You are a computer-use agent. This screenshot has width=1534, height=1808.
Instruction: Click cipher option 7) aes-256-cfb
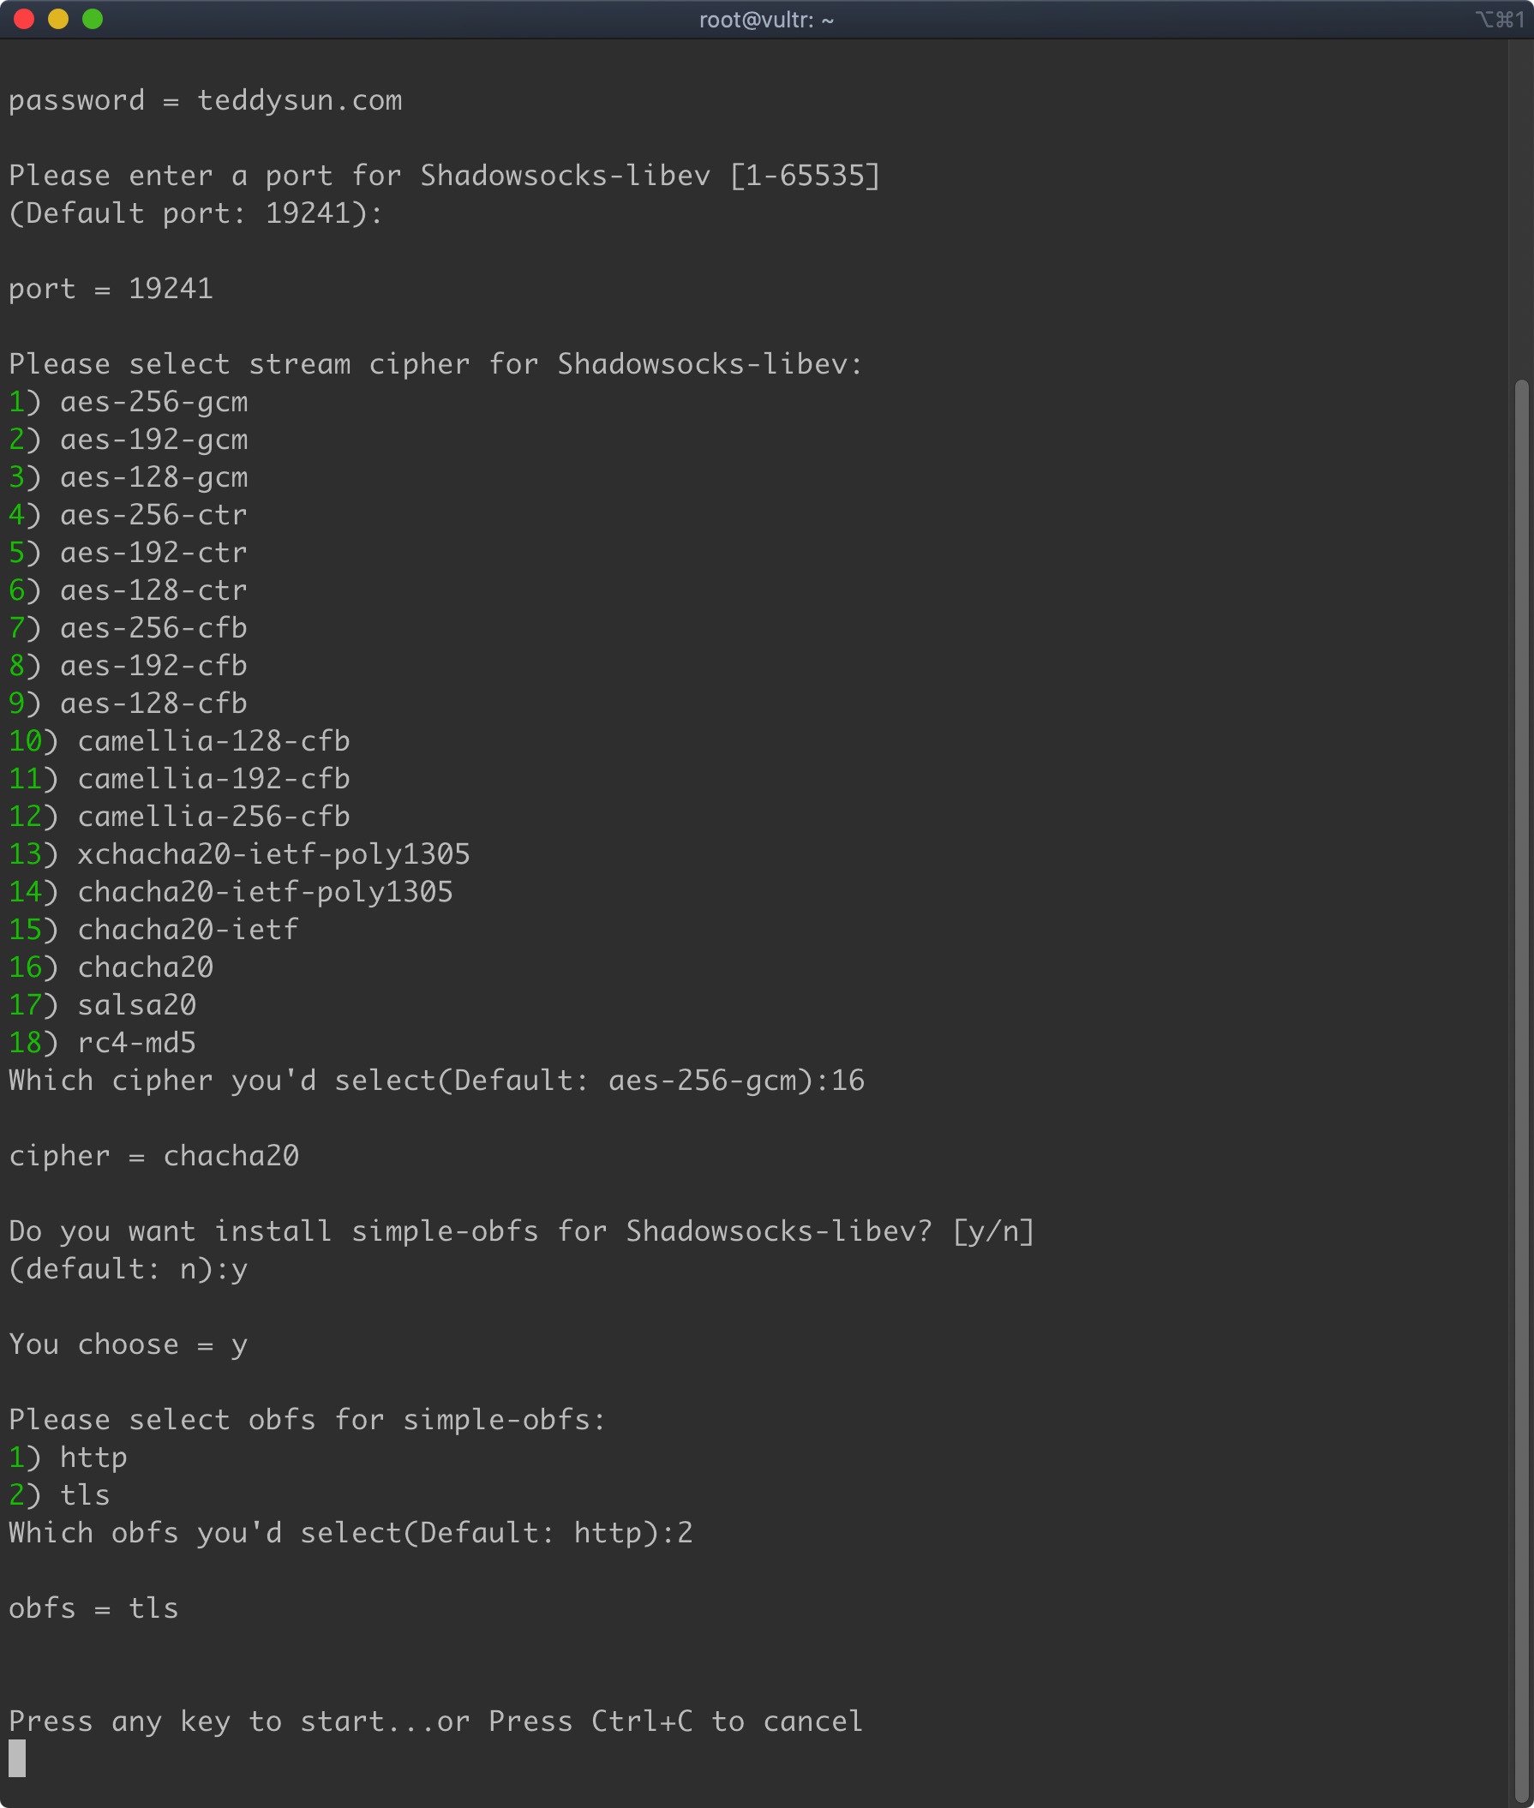click(x=129, y=628)
